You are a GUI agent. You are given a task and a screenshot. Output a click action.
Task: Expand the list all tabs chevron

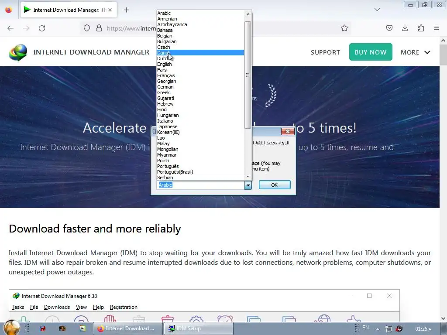377,10
